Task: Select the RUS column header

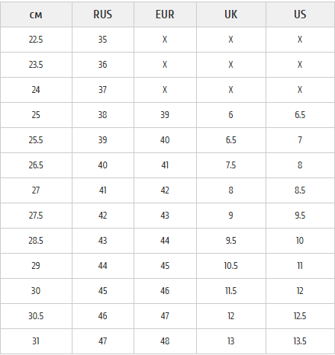Action: (103, 14)
